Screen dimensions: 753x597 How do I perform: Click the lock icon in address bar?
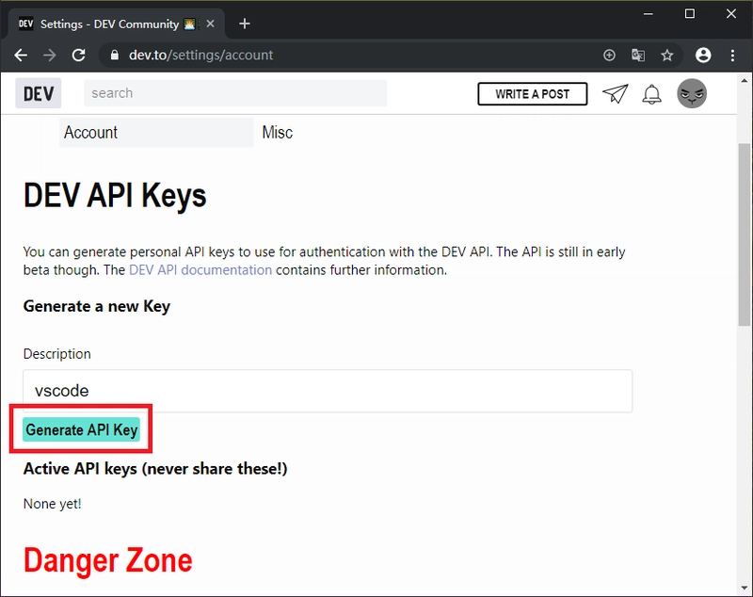[114, 56]
